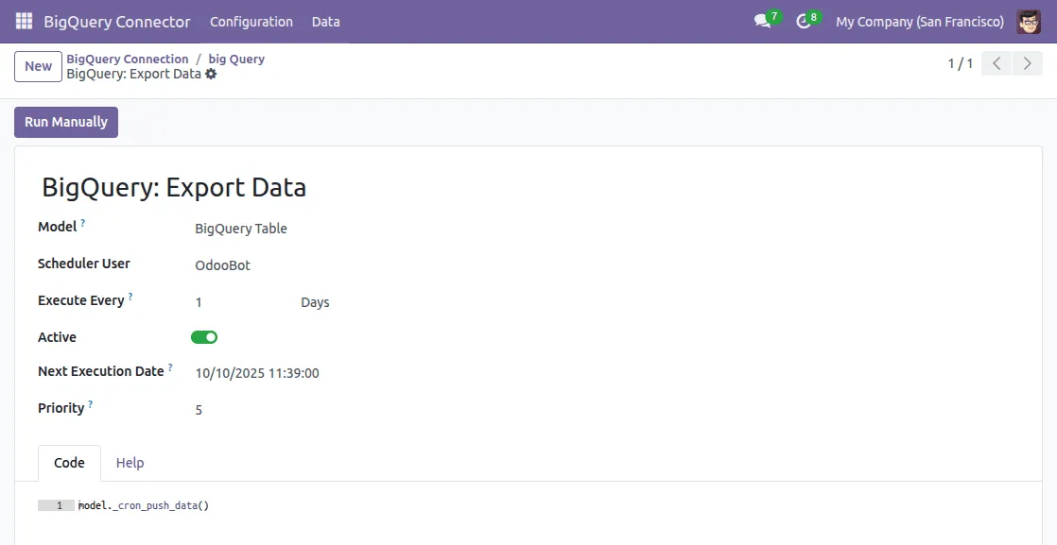Open the company switcher My Company

[919, 21]
